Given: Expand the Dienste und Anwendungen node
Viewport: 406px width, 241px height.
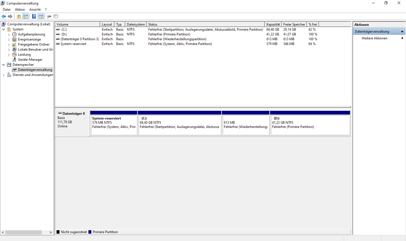Looking at the screenshot, I should 3,75.
